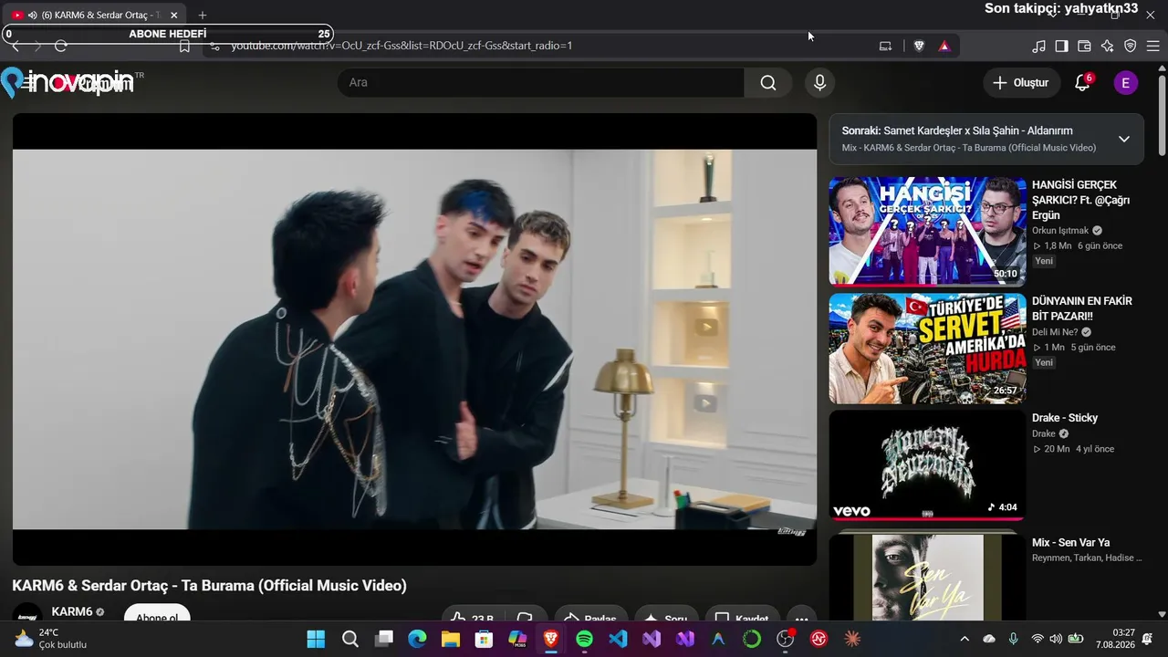
Task: Start voice search with the microphone icon
Action: point(819,83)
